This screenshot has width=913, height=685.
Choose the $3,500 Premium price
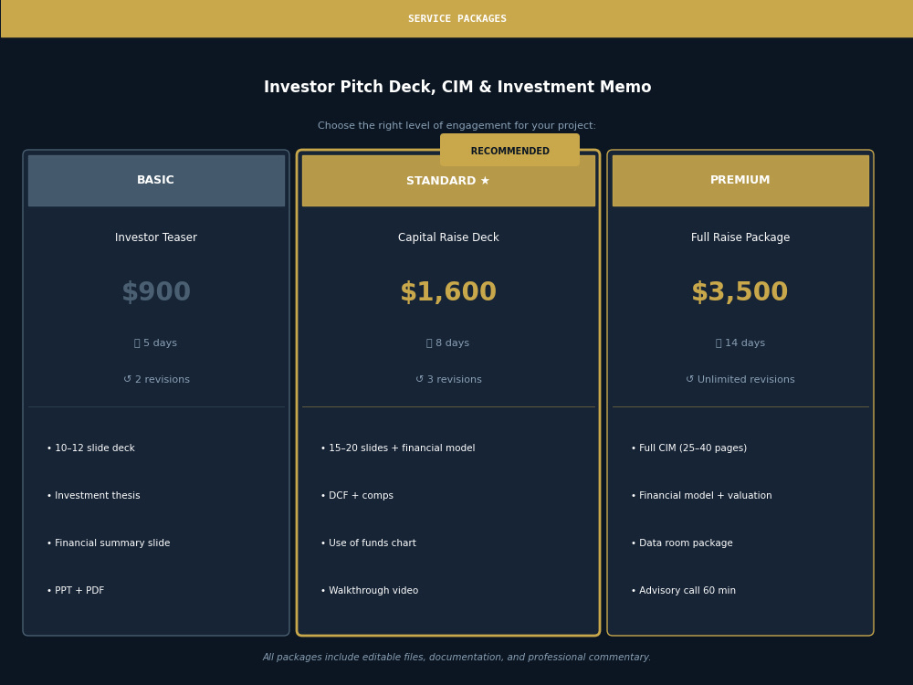[x=740, y=292]
